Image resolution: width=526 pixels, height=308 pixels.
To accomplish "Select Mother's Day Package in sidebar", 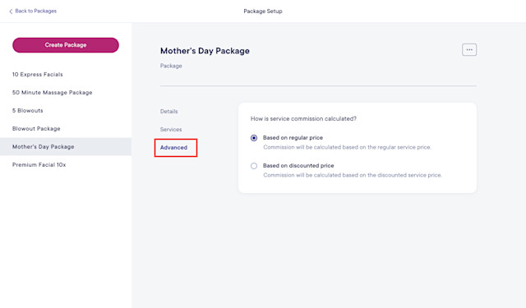I will pos(66,146).
